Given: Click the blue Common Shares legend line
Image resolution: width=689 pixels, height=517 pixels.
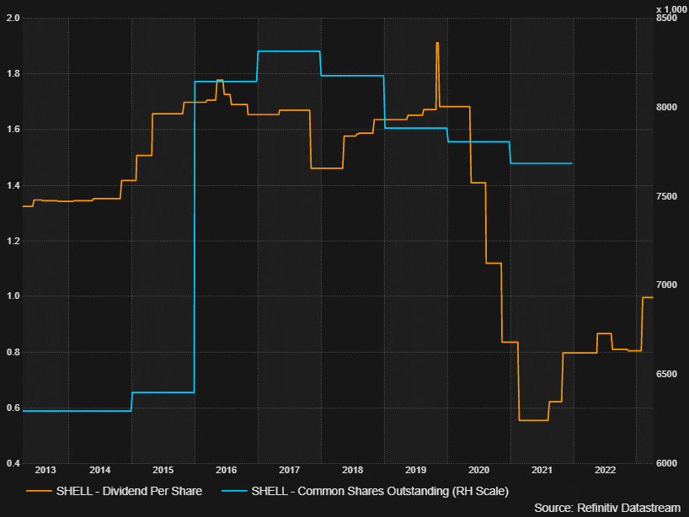Looking at the screenshot, I should [x=234, y=491].
